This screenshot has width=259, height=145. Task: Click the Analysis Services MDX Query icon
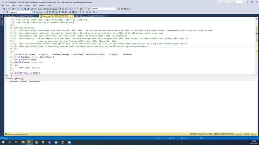47,9
